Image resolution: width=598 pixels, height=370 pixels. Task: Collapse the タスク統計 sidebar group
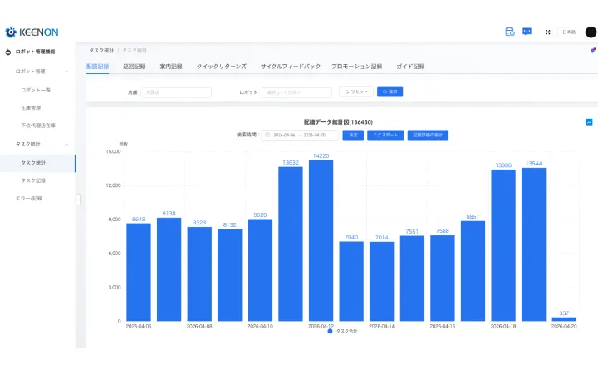tap(66, 144)
